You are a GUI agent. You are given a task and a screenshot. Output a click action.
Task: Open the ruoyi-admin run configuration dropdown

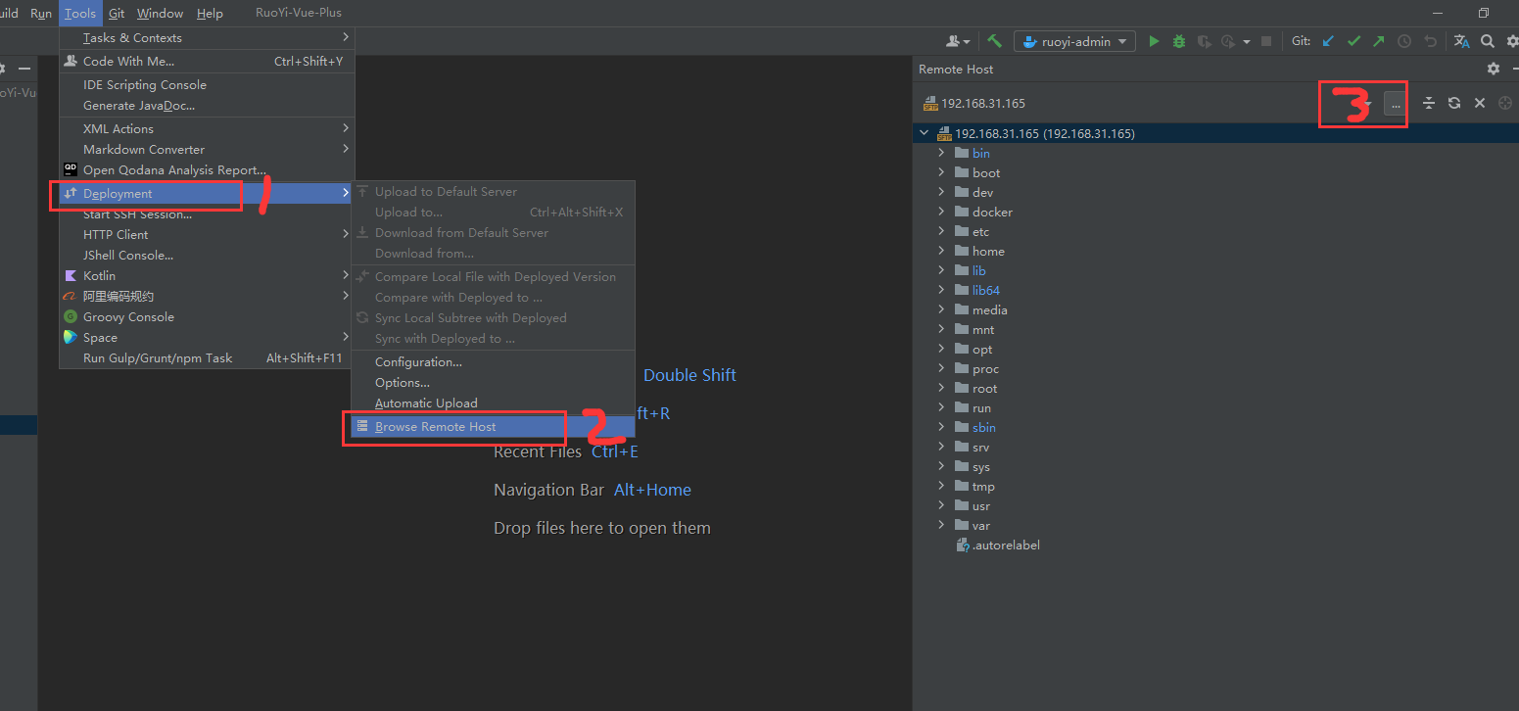coord(1074,41)
